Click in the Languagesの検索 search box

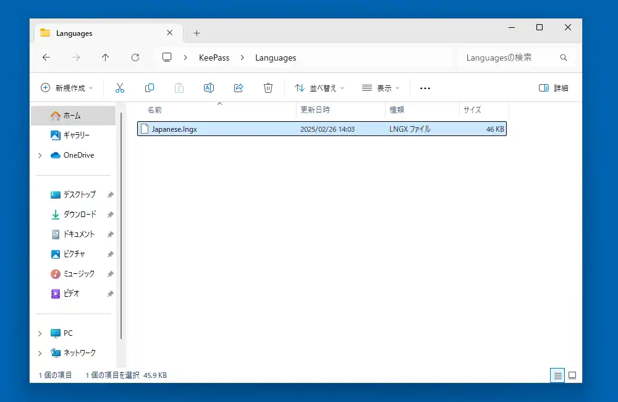click(516, 58)
